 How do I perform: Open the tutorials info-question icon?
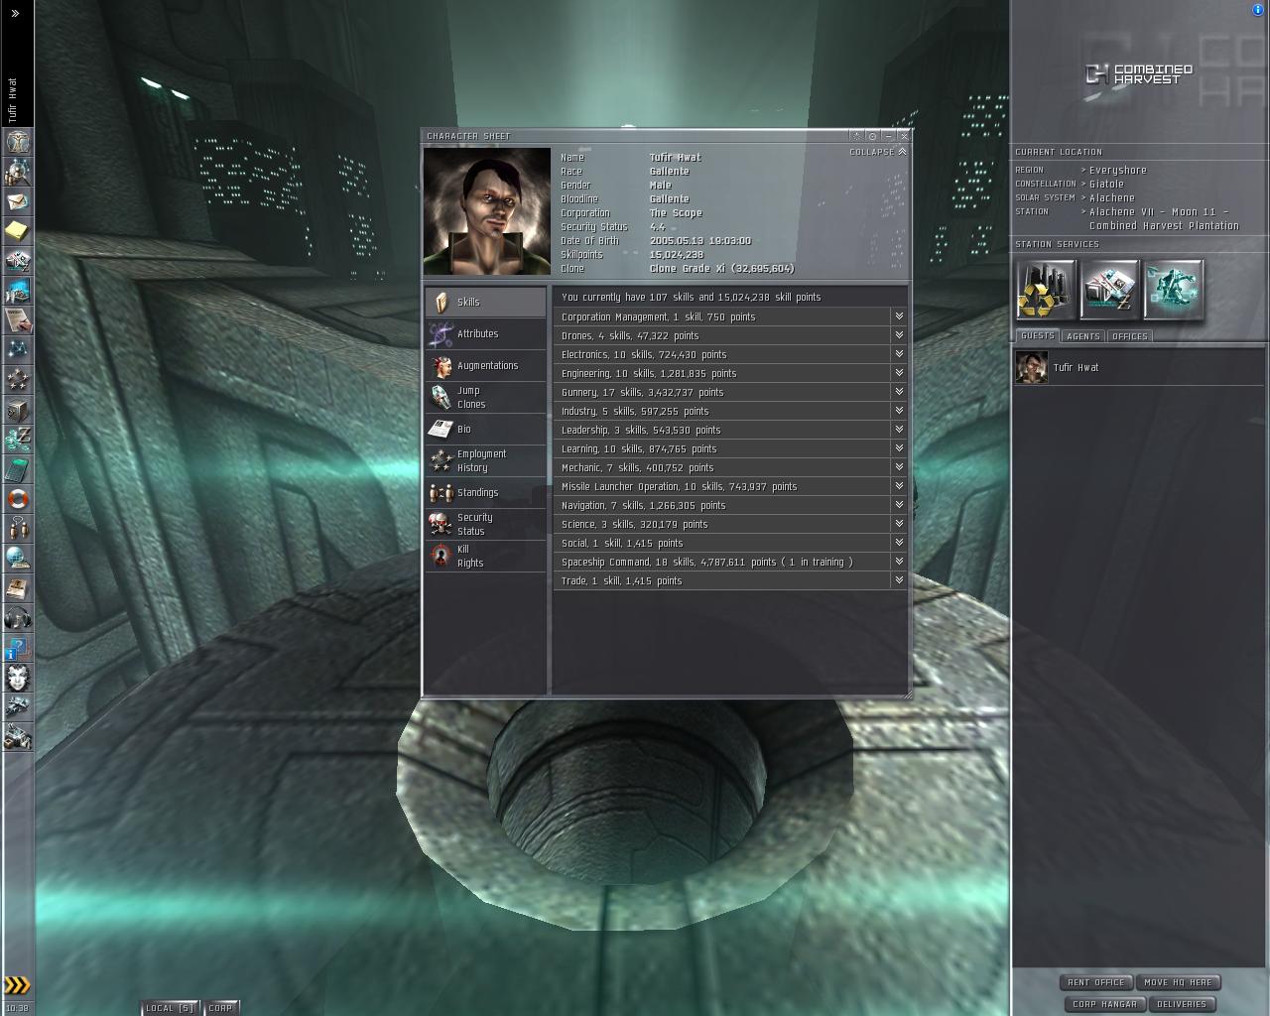pos(18,648)
